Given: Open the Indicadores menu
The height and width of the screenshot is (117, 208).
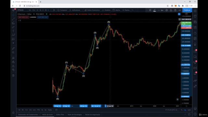Looking at the screenshot, I should click(x=75, y=10).
